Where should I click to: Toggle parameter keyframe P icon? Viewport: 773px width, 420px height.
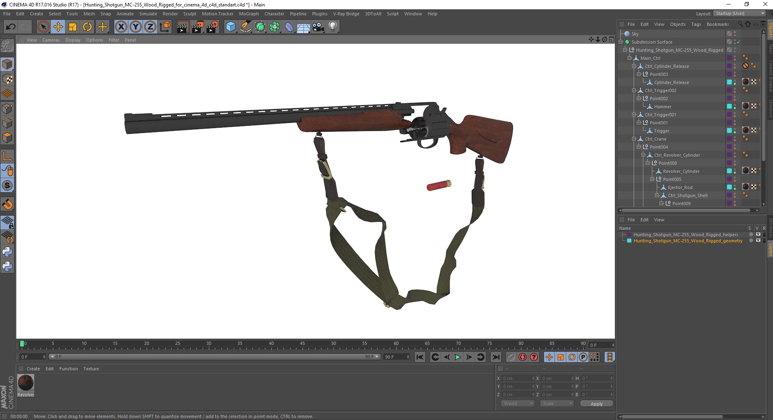583,357
